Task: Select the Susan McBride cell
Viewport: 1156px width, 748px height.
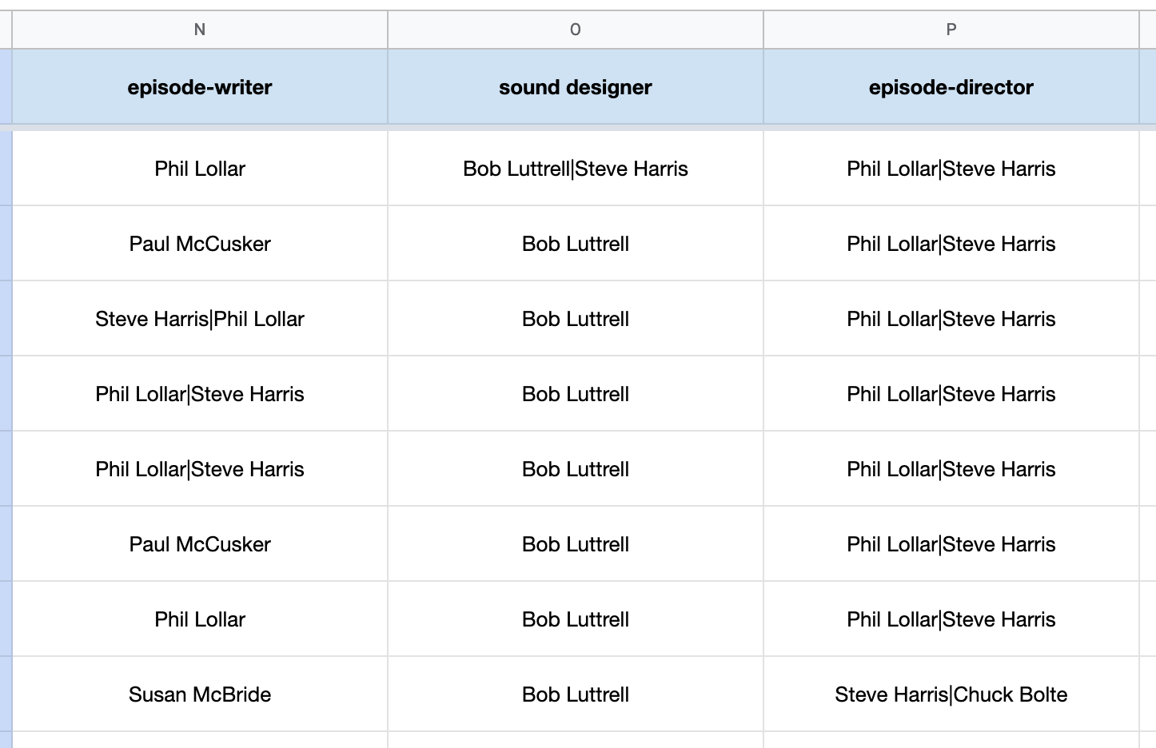Action: click(x=200, y=694)
